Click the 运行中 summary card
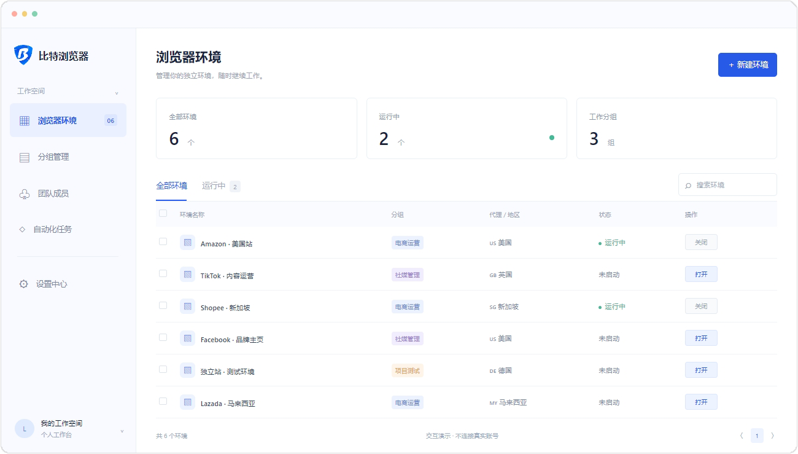Image resolution: width=798 pixels, height=454 pixels. (467, 128)
